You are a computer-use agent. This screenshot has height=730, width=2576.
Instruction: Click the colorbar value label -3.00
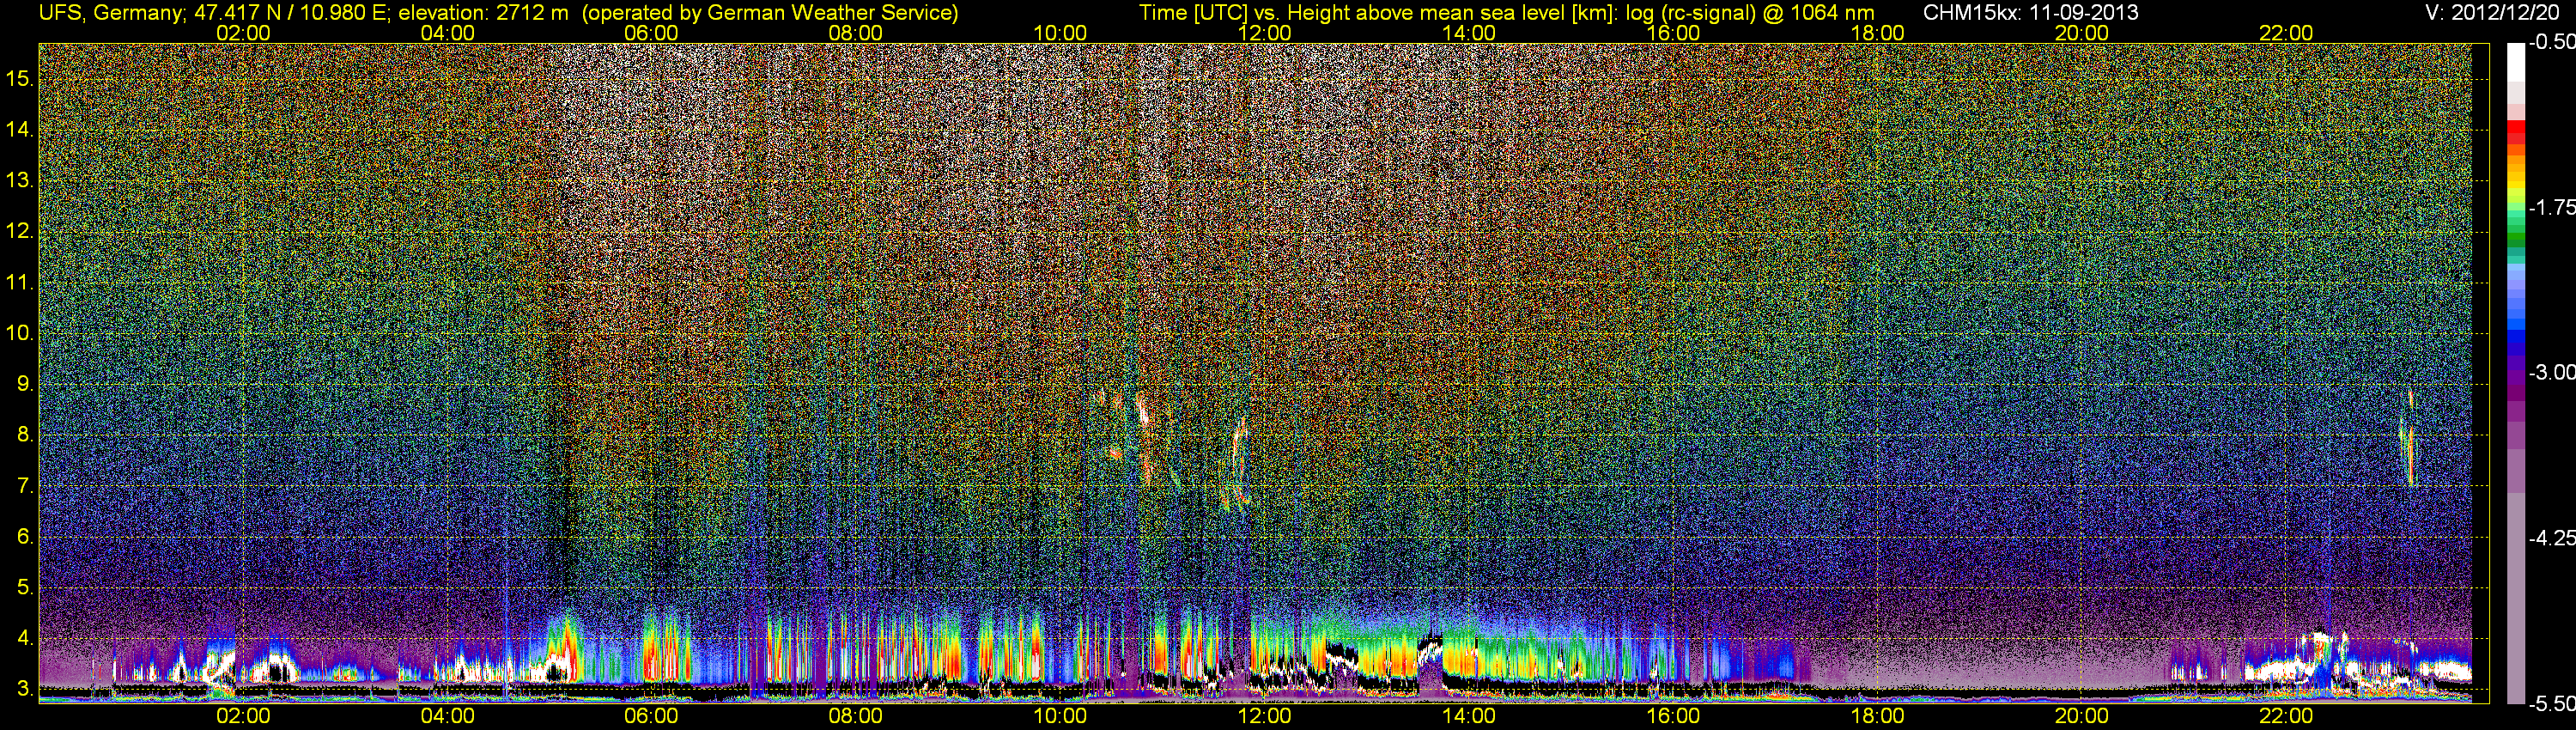click(2552, 373)
